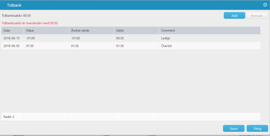Click the Saldo cell showing 00:30
Image resolution: width=270 pixels, height=136 pixels.
(136, 38)
